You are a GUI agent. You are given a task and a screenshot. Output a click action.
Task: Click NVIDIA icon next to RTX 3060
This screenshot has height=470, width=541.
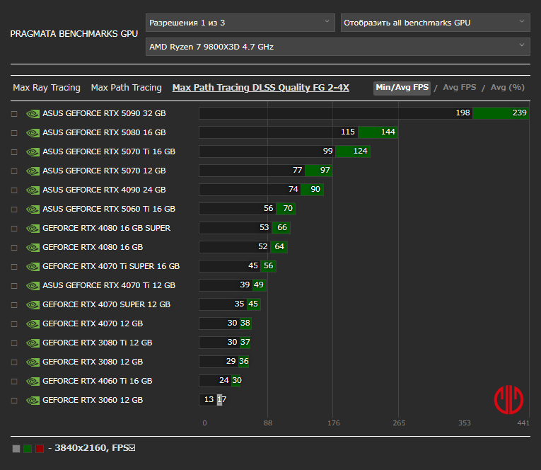point(33,400)
